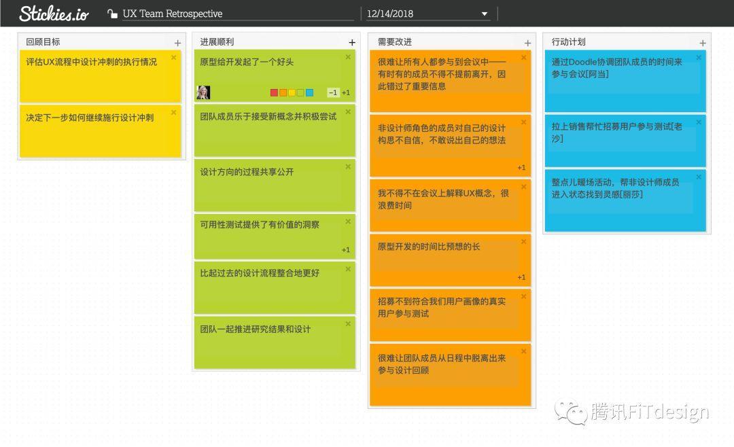Select the yellow color swatch on sticky
This screenshot has height=447, width=734.
pos(292,93)
